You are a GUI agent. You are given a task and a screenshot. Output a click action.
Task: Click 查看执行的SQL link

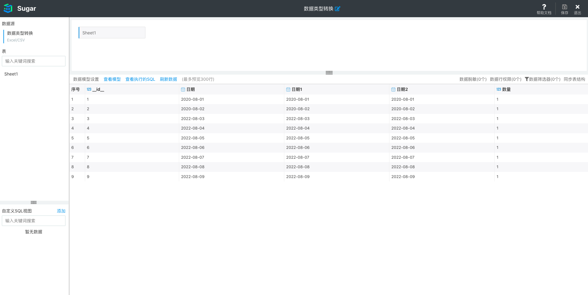[x=140, y=79]
